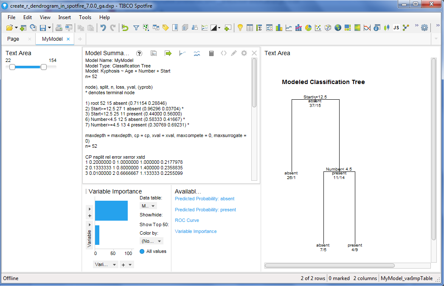Viewport: 444px width, 286px height.
Task: Click the Bookmarks icon
Action: [x=175, y=28]
